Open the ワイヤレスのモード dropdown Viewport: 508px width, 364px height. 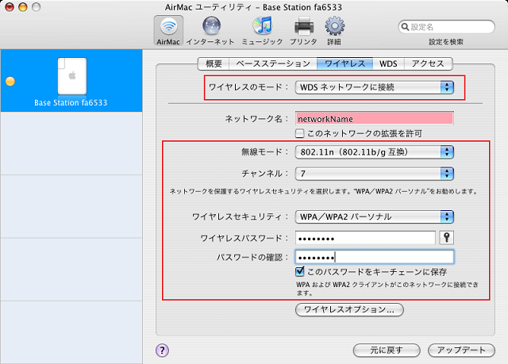point(375,87)
